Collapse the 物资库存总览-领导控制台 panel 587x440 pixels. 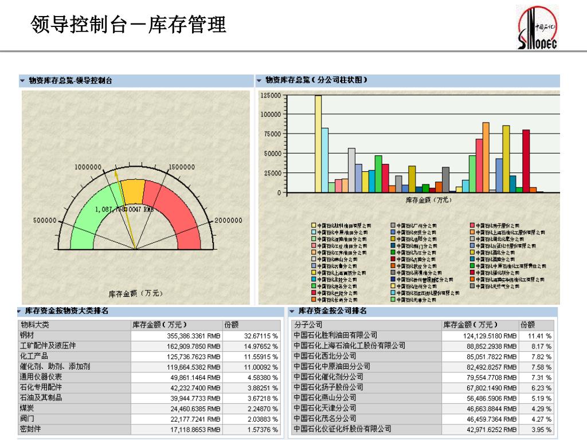[x=22, y=80]
